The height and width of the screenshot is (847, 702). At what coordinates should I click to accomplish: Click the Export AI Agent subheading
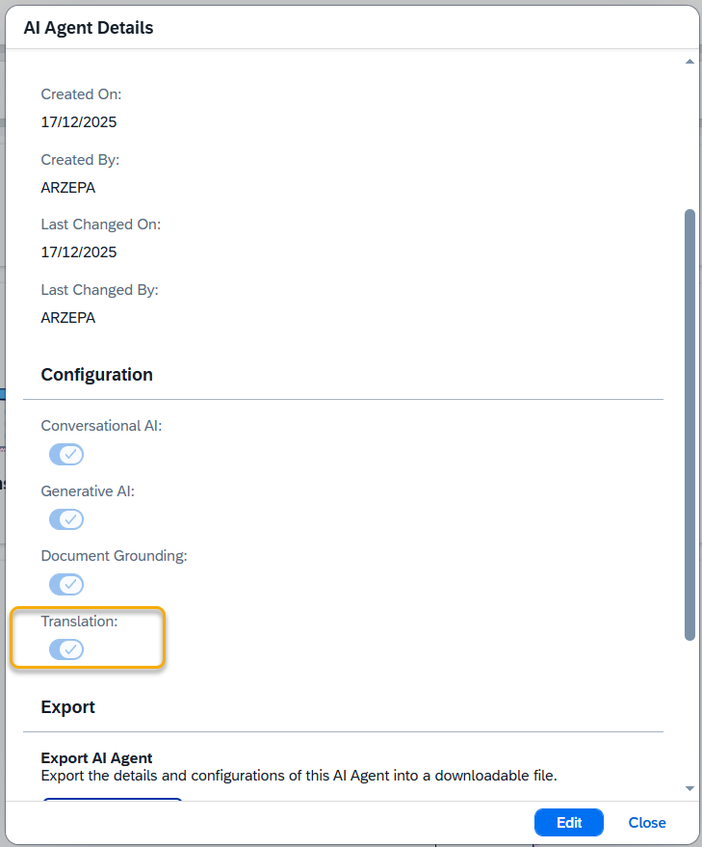coord(96,758)
